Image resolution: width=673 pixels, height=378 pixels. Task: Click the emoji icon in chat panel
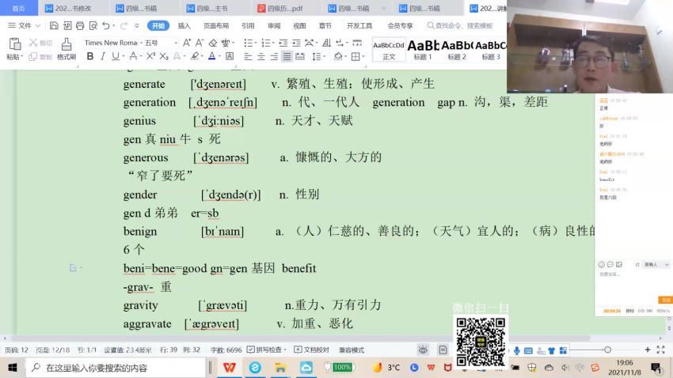pyautogui.click(x=601, y=264)
